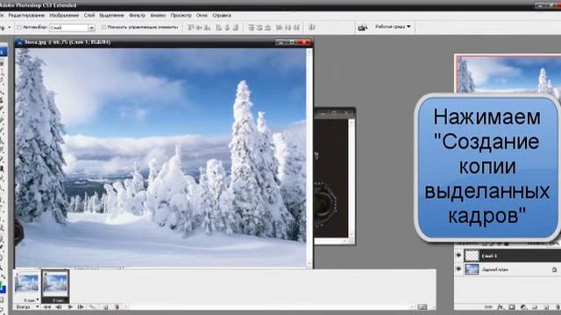Open the "Анализ" menu
This screenshot has height=315, width=561.
point(158,16)
